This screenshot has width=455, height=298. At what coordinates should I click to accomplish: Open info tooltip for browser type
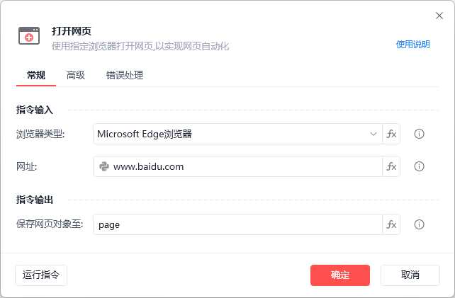click(419, 134)
